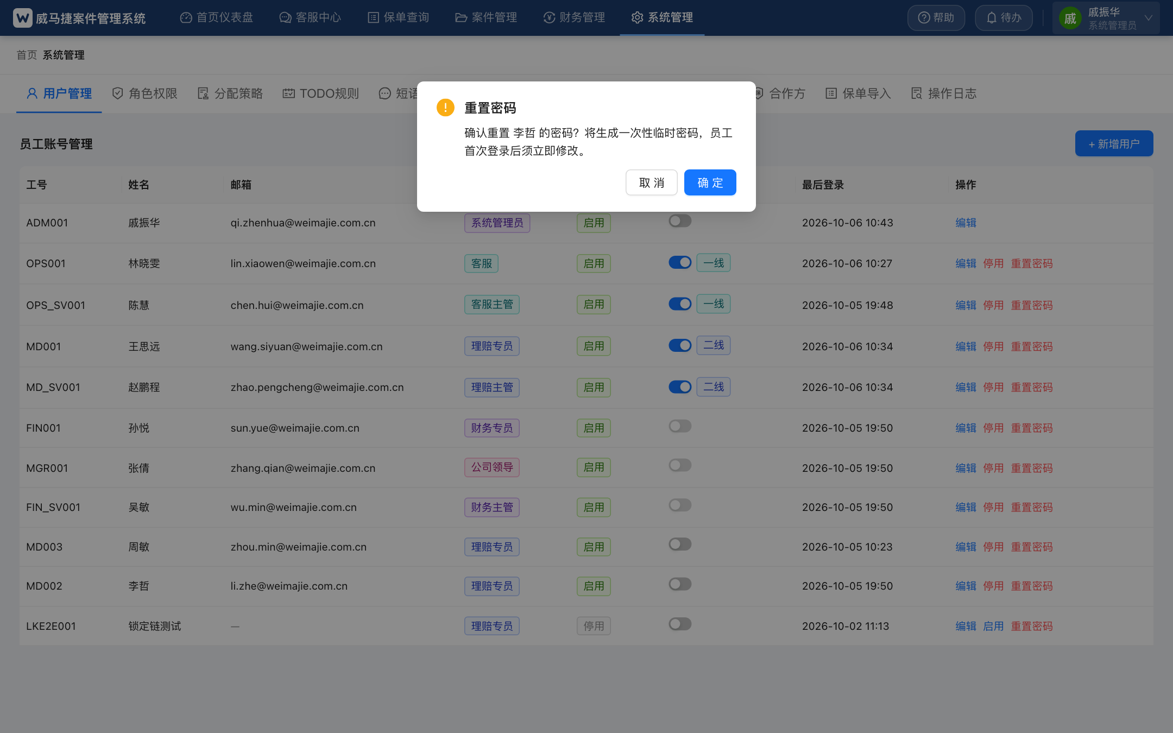The width and height of the screenshot is (1173, 733).
Task: Click 重置密码 link for 张倩
Action: click(x=1031, y=468)
